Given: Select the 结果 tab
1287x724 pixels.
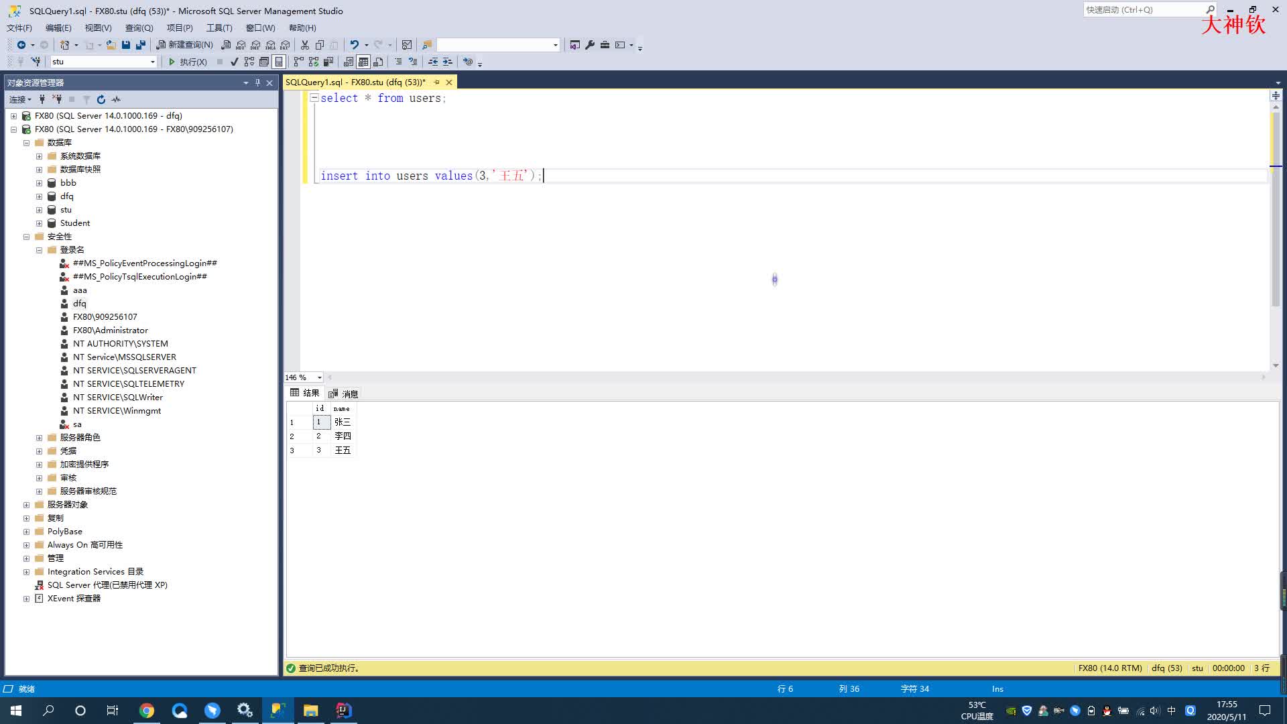Looking at the screenshot, I should tap(305, 393).
